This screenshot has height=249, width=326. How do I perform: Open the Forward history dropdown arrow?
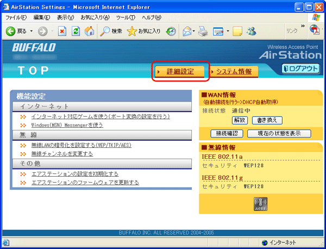click(52, 32)
